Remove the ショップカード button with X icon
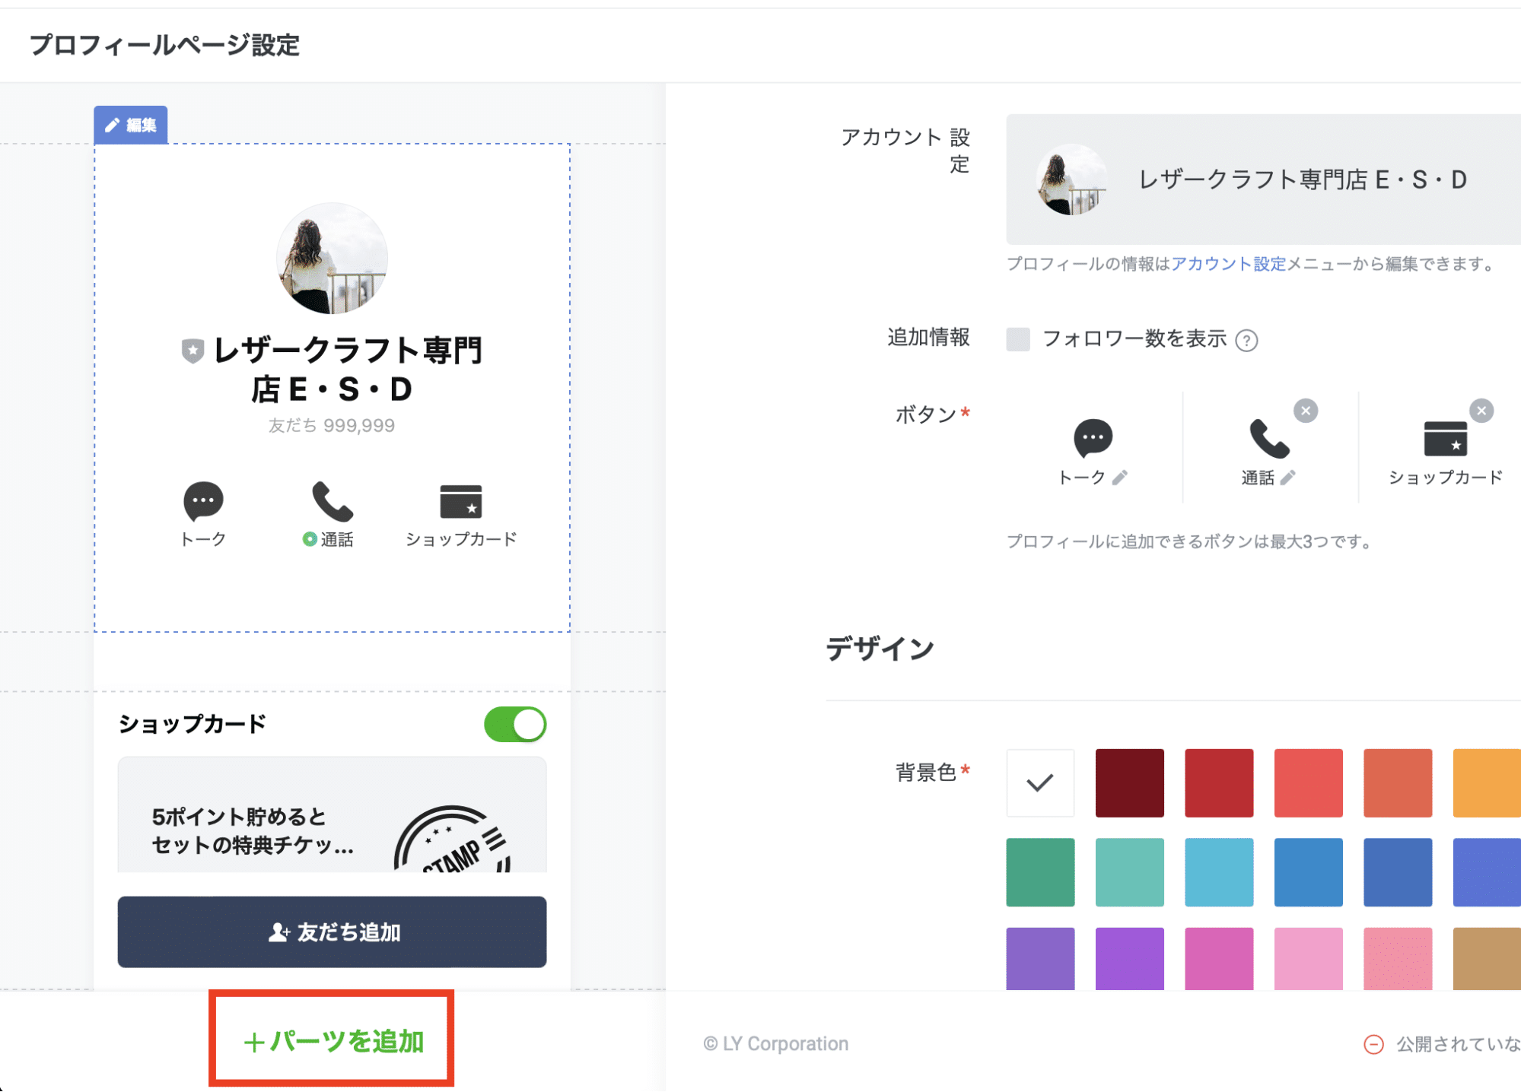 [1481, 411]
